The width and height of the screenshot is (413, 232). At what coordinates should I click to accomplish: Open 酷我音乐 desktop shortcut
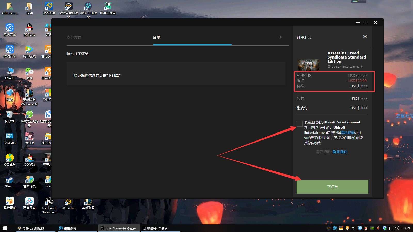pyautogui.click(x=10, y=203)
